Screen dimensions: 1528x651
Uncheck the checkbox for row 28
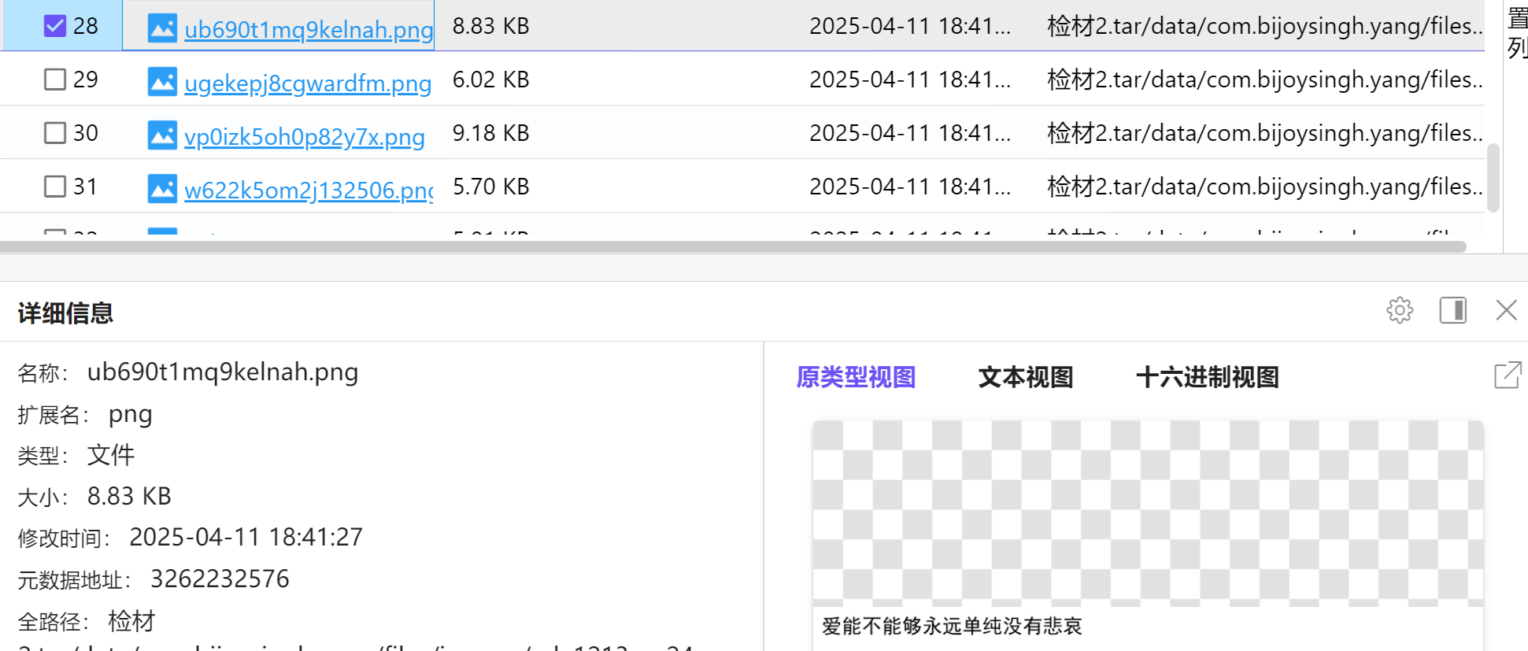(55, 26)
